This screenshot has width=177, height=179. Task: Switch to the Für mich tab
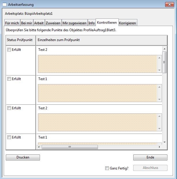pos(12,23)
